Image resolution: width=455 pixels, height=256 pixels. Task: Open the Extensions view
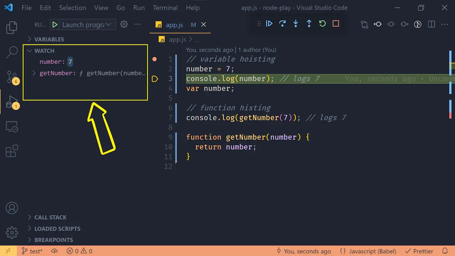coord(12,151)
